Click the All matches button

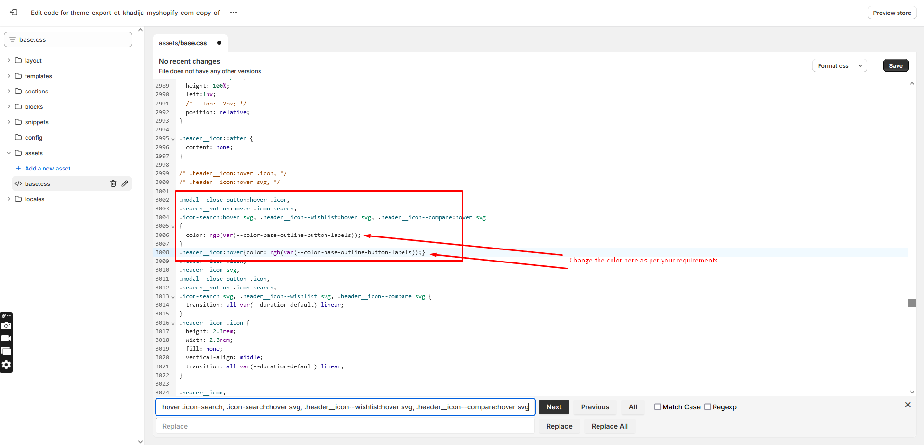pos(633,407)
